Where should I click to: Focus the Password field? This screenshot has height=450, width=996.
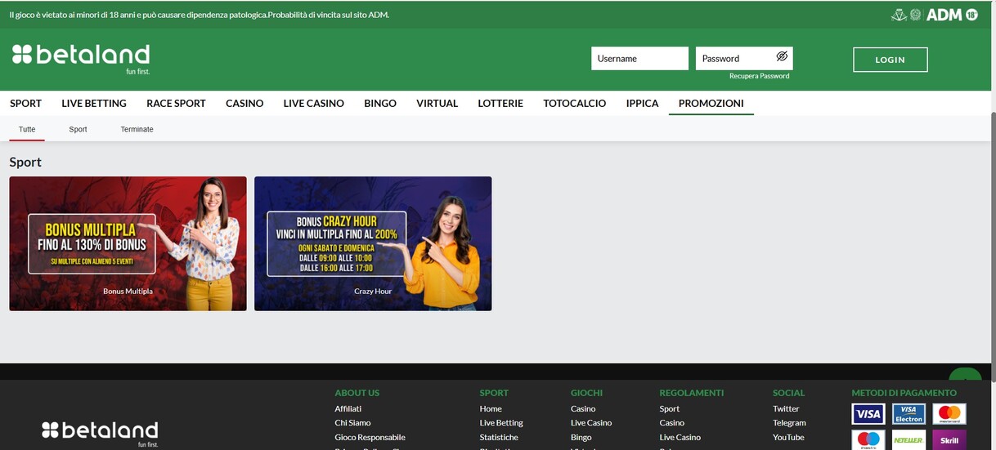point(744,58)
